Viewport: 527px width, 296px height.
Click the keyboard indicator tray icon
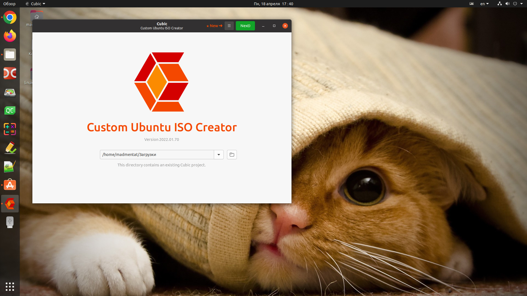[x=472, y=4]
